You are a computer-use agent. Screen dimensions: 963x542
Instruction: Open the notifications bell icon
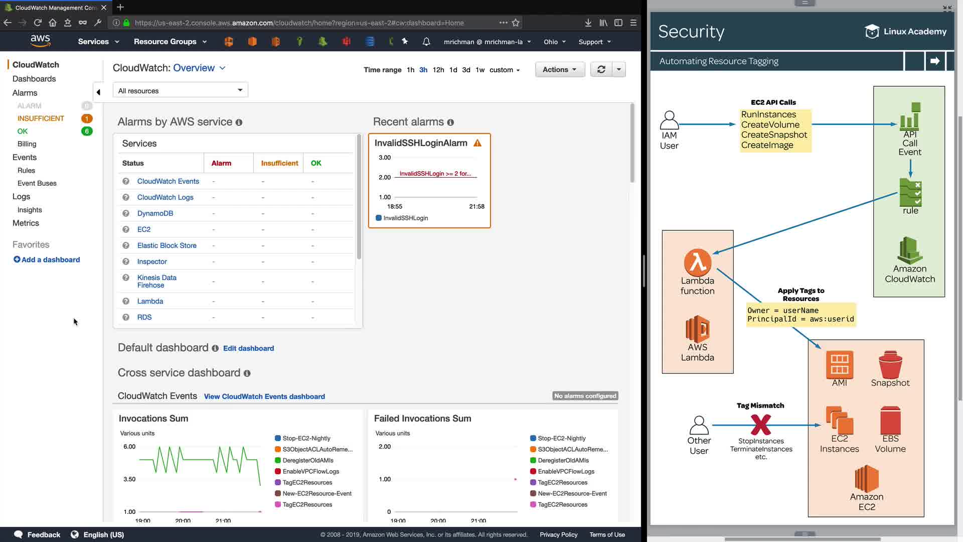tap(426, 42)
